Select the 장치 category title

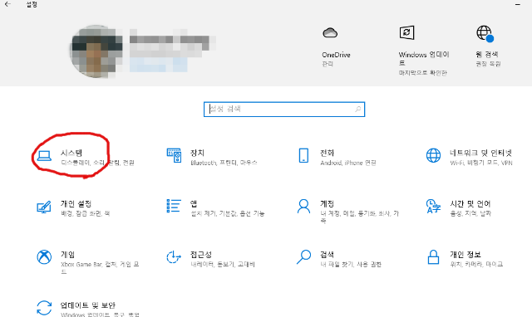click(x=197, y=153)
